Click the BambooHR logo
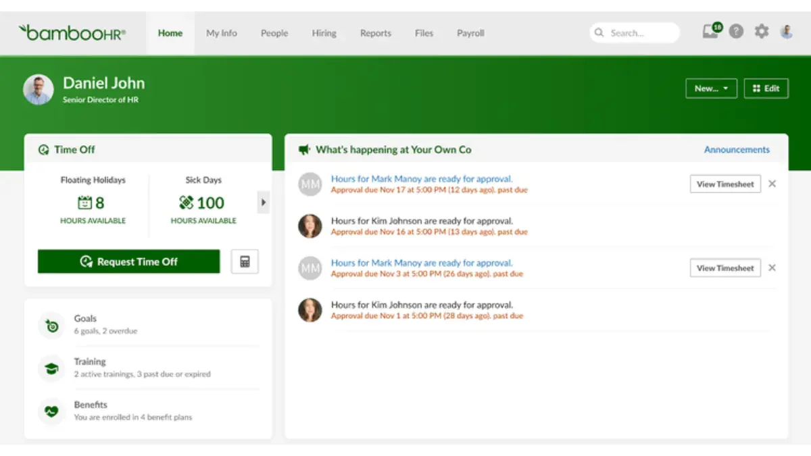 point(72,32)
